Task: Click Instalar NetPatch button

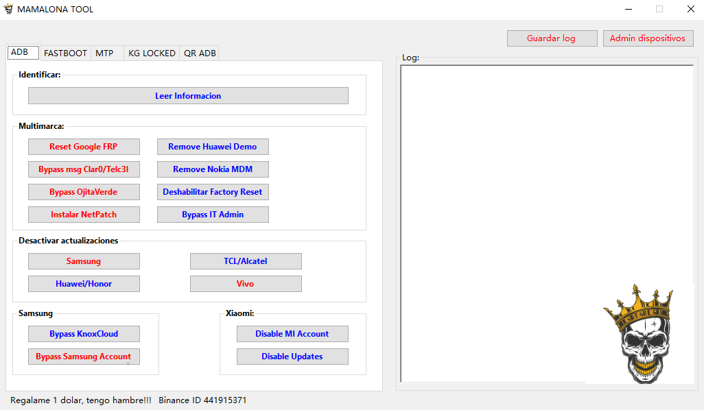Action: click(84, 215)
